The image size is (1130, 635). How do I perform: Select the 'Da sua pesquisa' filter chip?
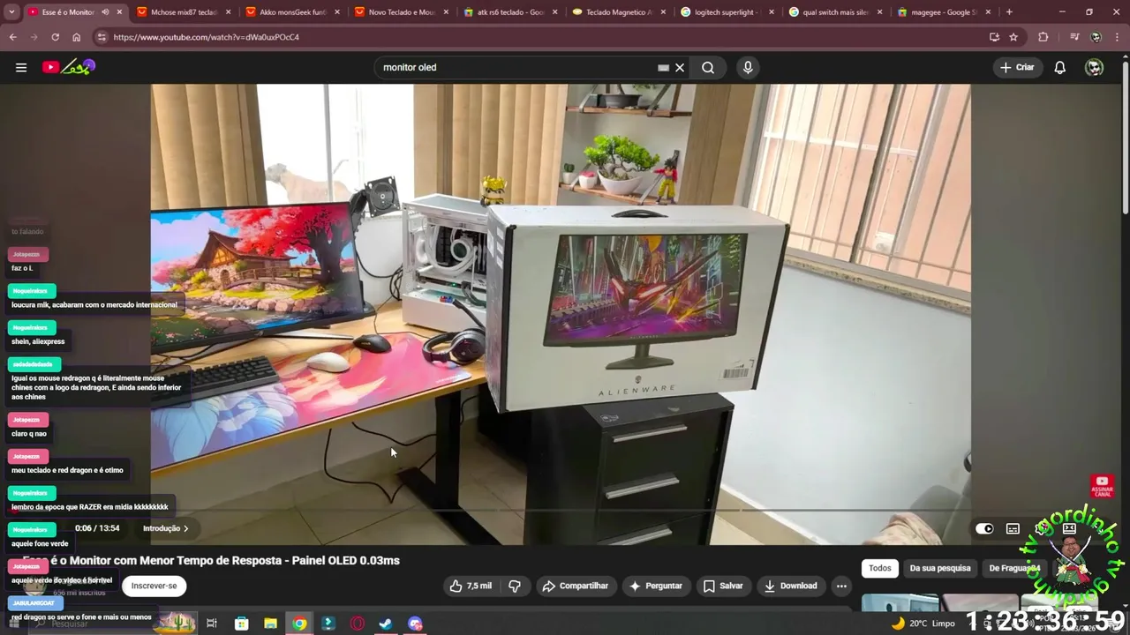tap(940, 568)
